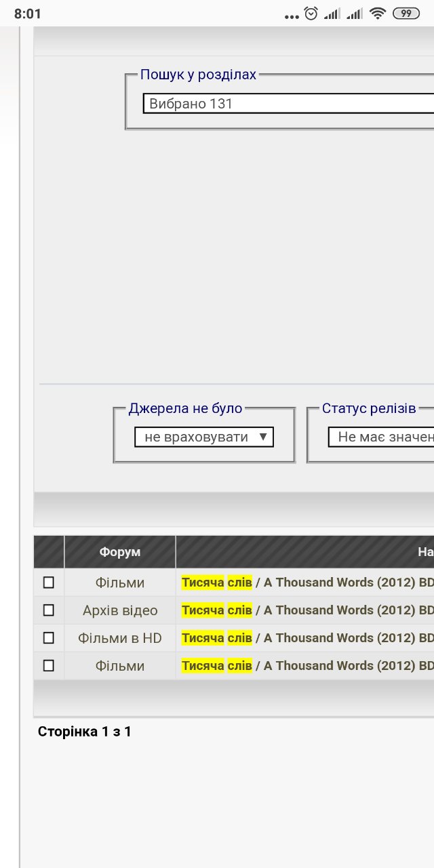Tap the 8:01 clock in status bar
This screenshot has width=434, height=868.
tap(28, 14)
